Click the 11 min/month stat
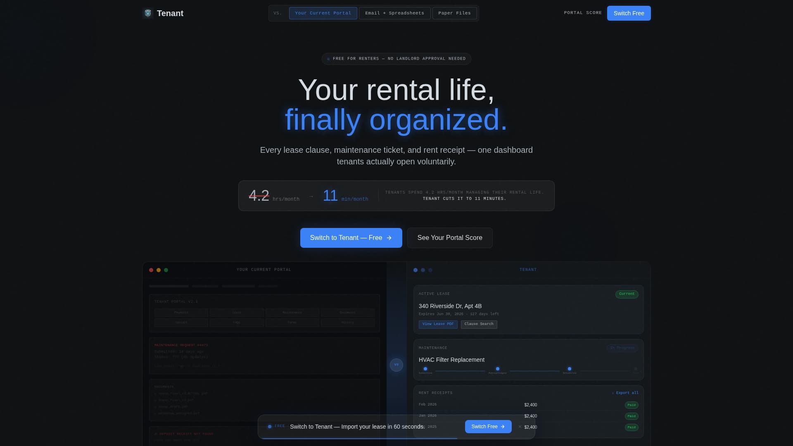 pyautogui.click(x=345, y=196)
